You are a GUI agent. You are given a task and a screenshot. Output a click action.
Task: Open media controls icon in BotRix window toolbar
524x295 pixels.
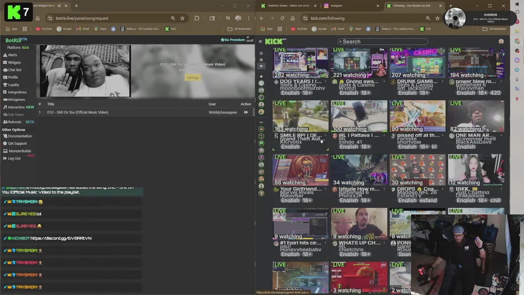[228, 18]
